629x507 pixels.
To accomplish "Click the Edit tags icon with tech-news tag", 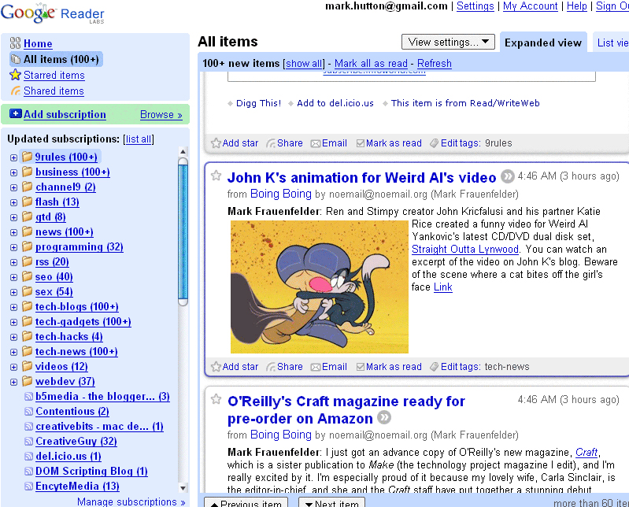I will pos(434,367).
